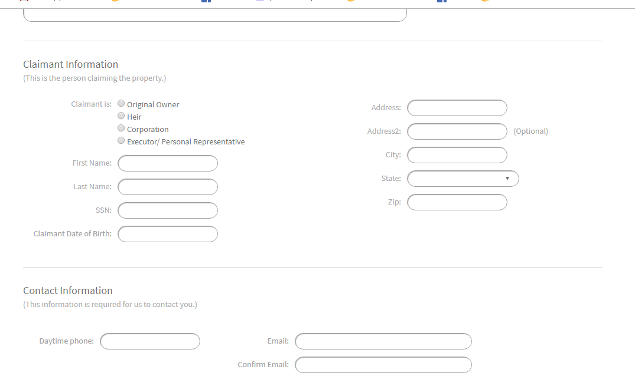Click into the SSN field
The width and height of the screenshot is (635, 376).
[x=168, y=210]
